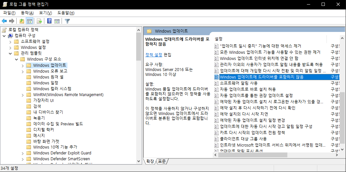Collapse the 컴퓨터 구성 node
Viewport: 346px width, 172px height.
4,36
